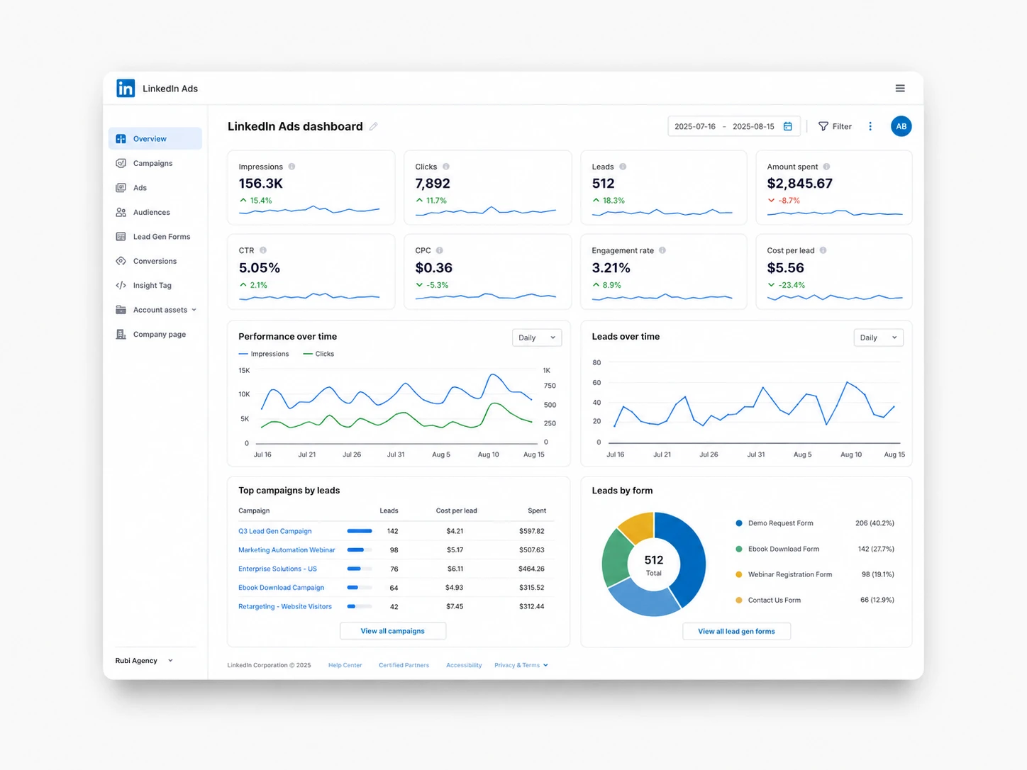Click the Leads column header
Viewport: 1027px width, 770px height.
coord(389,510)
